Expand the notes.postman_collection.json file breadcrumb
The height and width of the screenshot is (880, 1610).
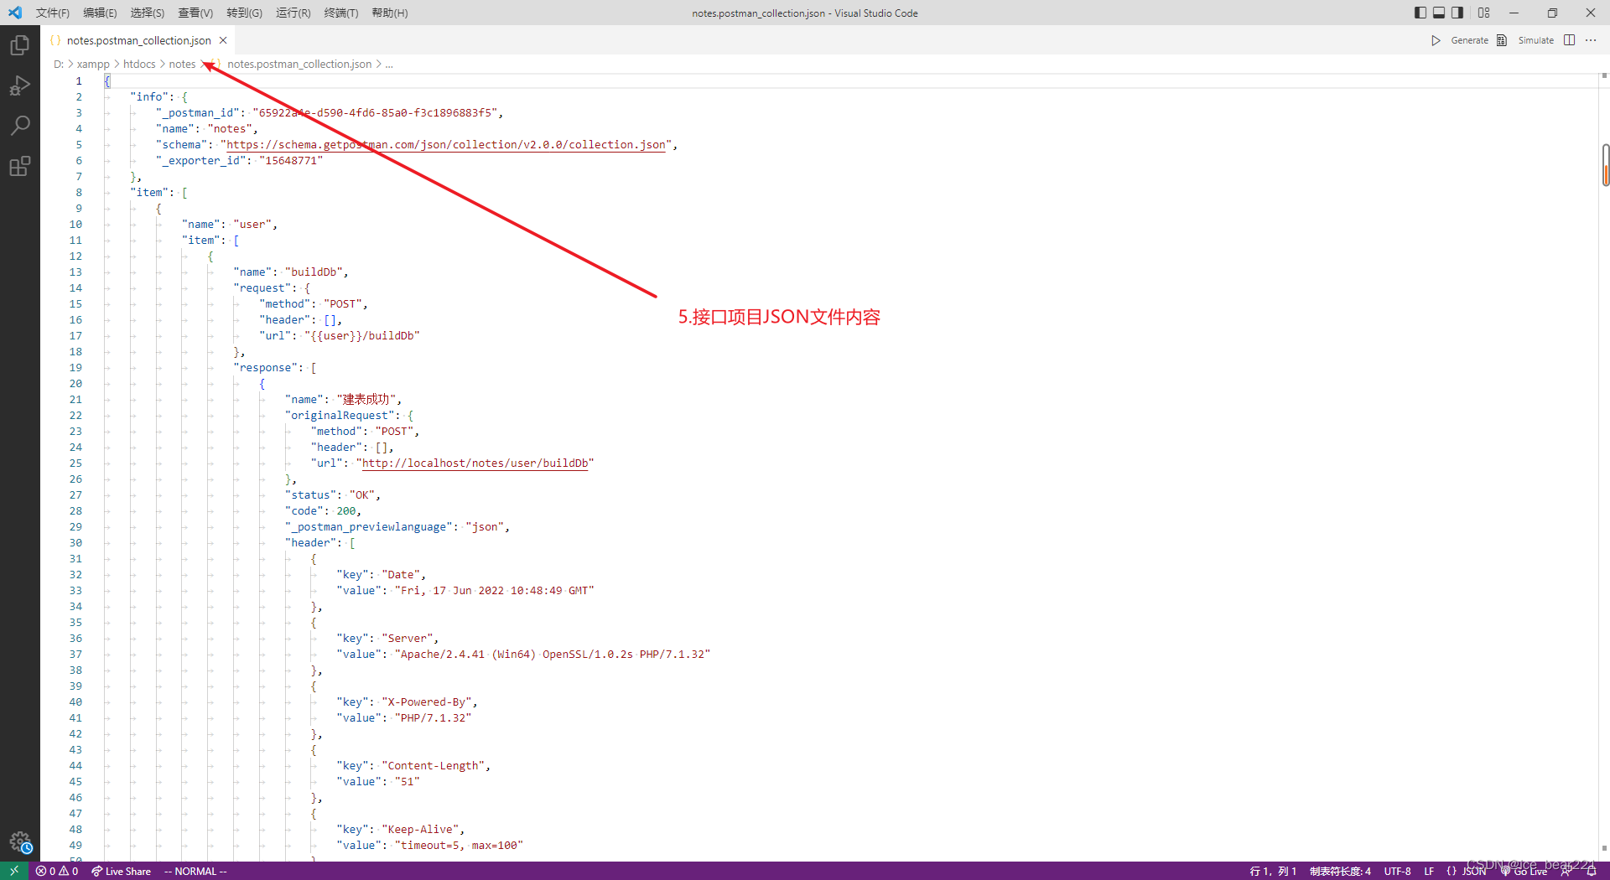pos(299,65)
